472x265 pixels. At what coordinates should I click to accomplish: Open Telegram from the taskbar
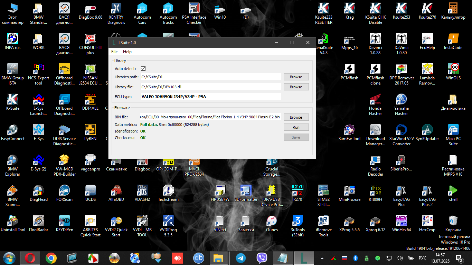pyautogui.click(x=241, y=258)
